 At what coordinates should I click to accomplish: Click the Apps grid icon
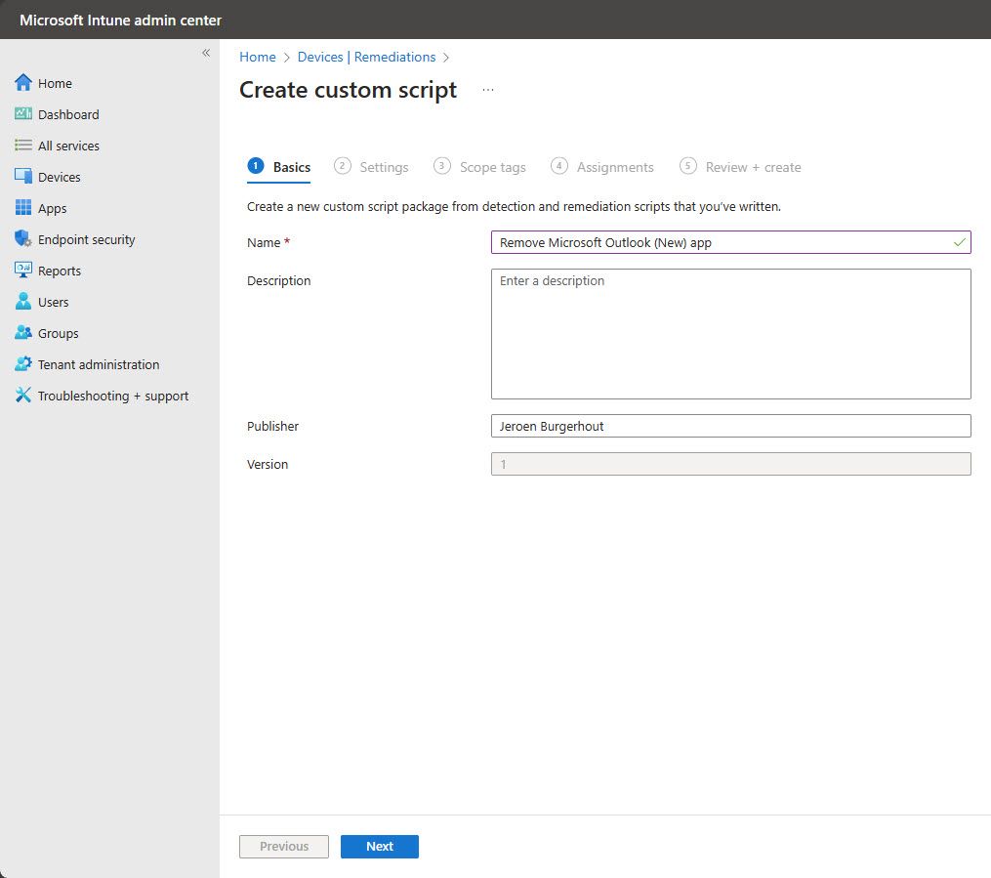(23, 208)
